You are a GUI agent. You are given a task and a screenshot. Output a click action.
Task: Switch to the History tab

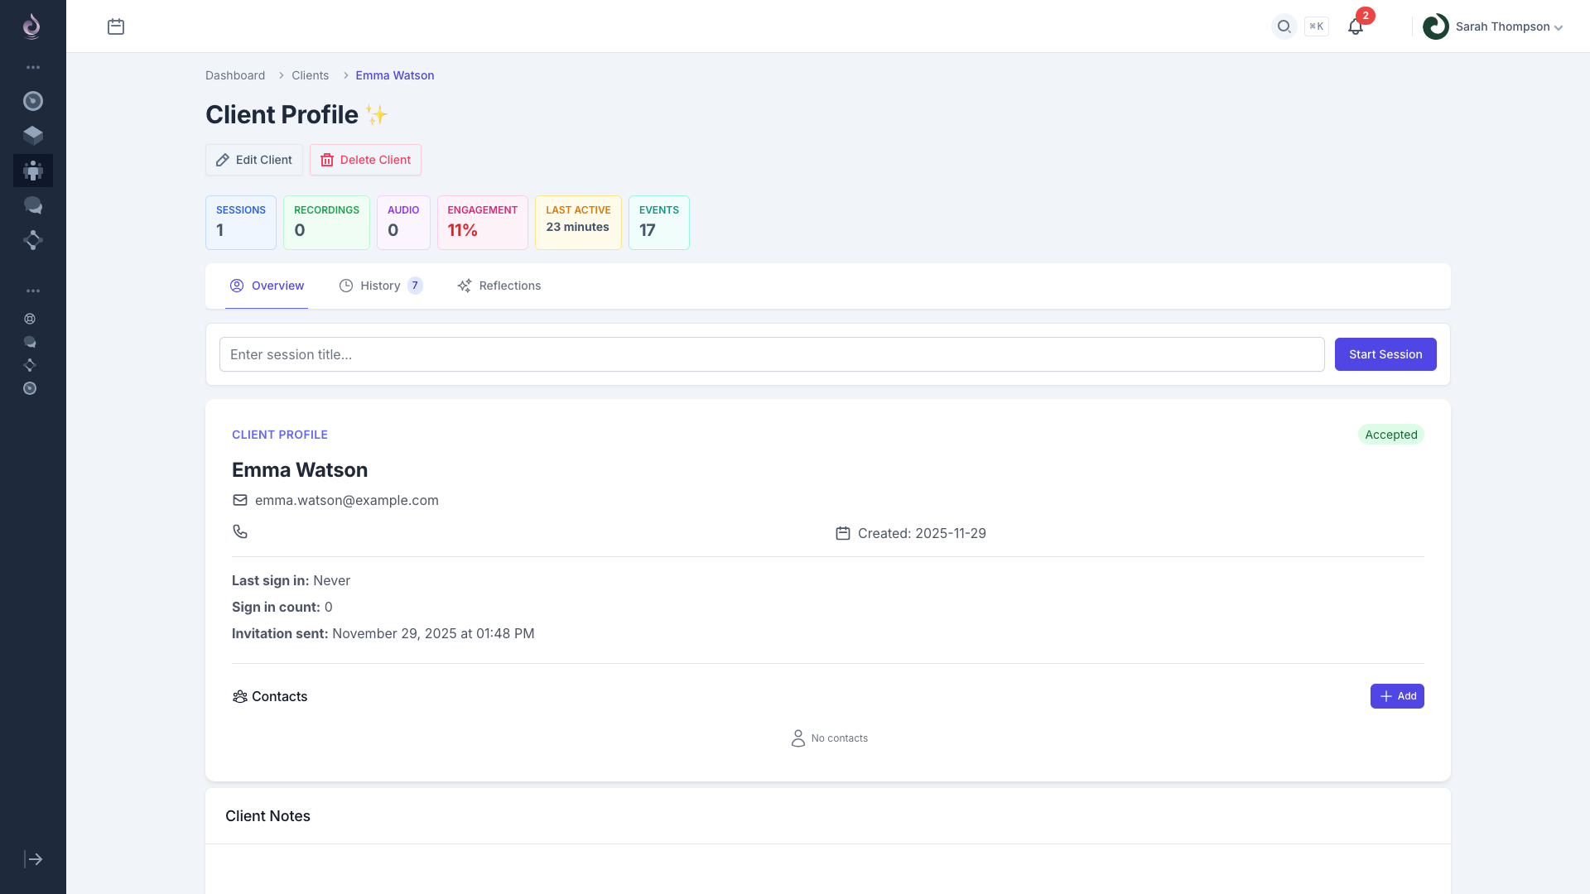tap(379, 286)
